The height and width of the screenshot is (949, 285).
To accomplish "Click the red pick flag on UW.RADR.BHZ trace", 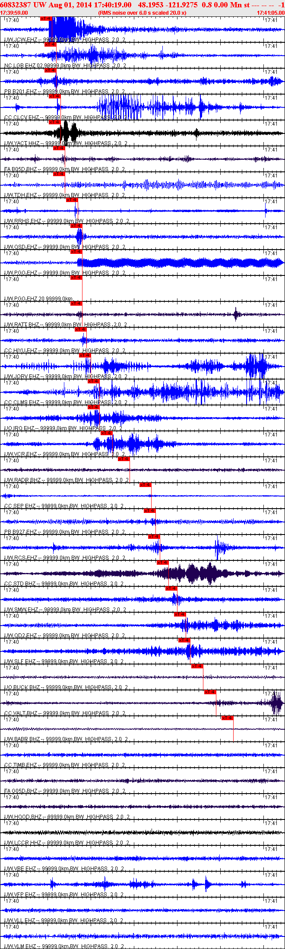I will (x=123, y=459).
